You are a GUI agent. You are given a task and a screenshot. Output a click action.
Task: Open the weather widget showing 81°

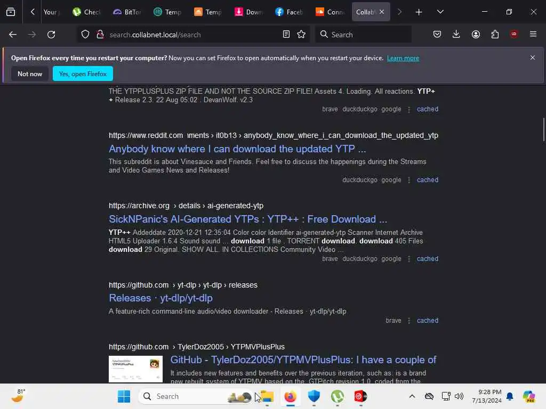(x=19, y=396)
